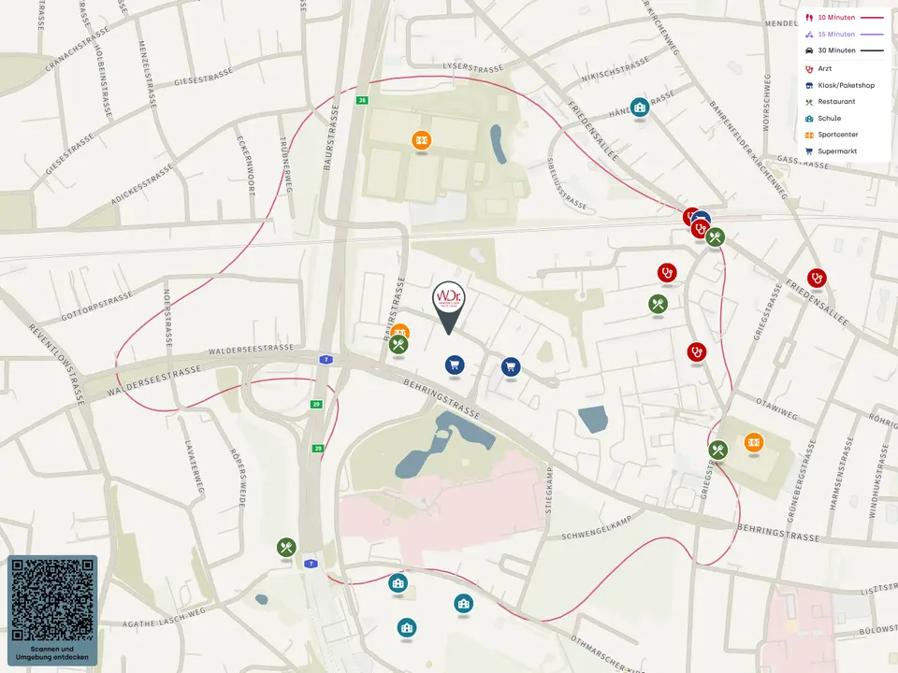Toggle the 30 Minuten car isochrone in legend

[844, 50]
